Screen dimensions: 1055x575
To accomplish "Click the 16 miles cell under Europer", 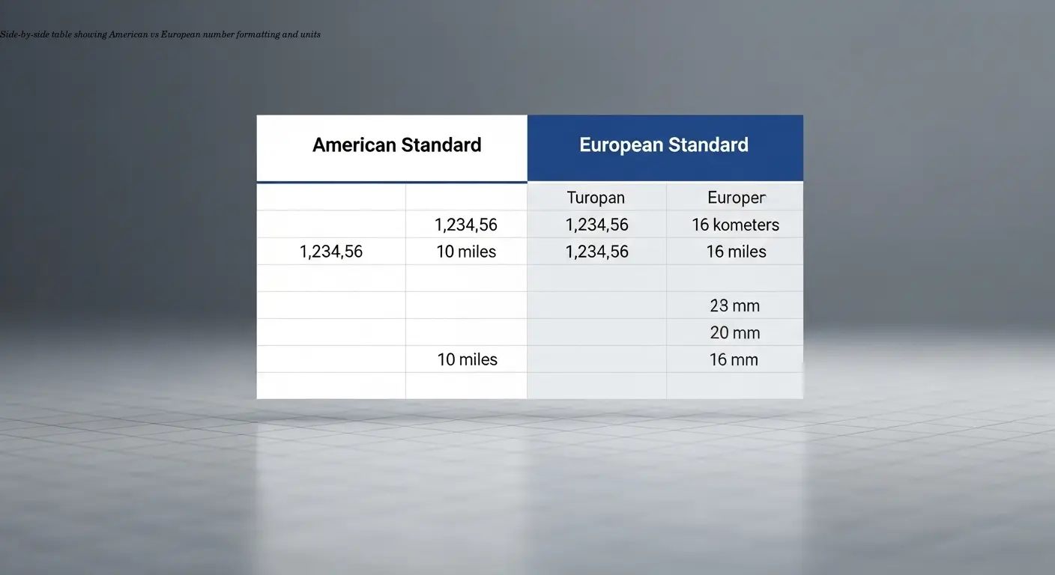I will coord(736,252).
